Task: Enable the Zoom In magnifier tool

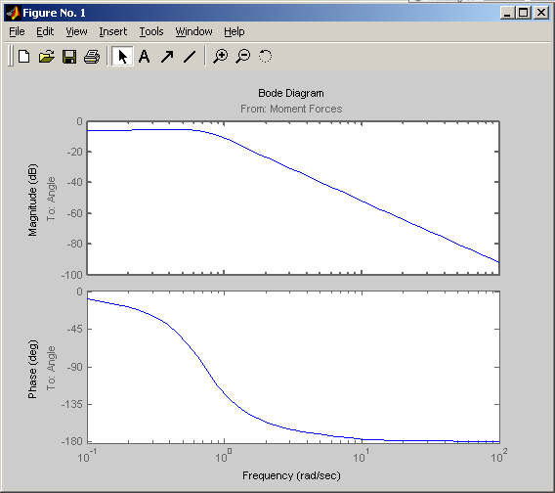Action: [221, 57]
